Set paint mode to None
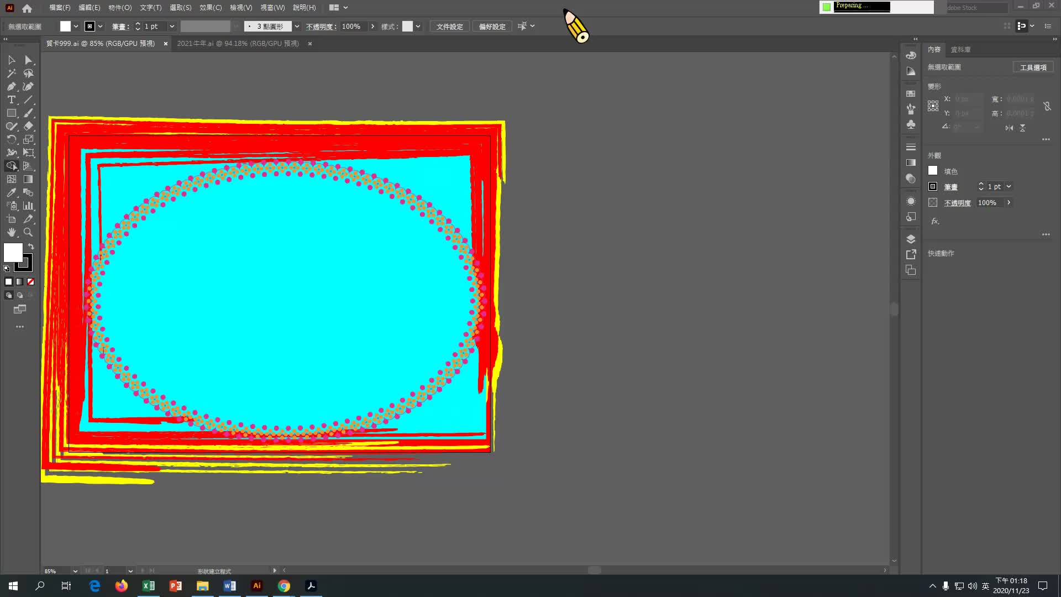Image resolution: width=1061 pixels, height=597 pixels. [31, 282]
